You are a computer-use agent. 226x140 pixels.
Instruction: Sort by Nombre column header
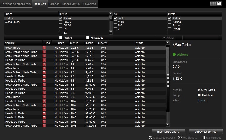pyautogui.click(x=23, y=43)
